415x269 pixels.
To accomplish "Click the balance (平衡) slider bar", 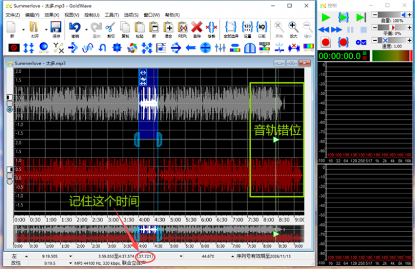I will [x=391, y=28].
